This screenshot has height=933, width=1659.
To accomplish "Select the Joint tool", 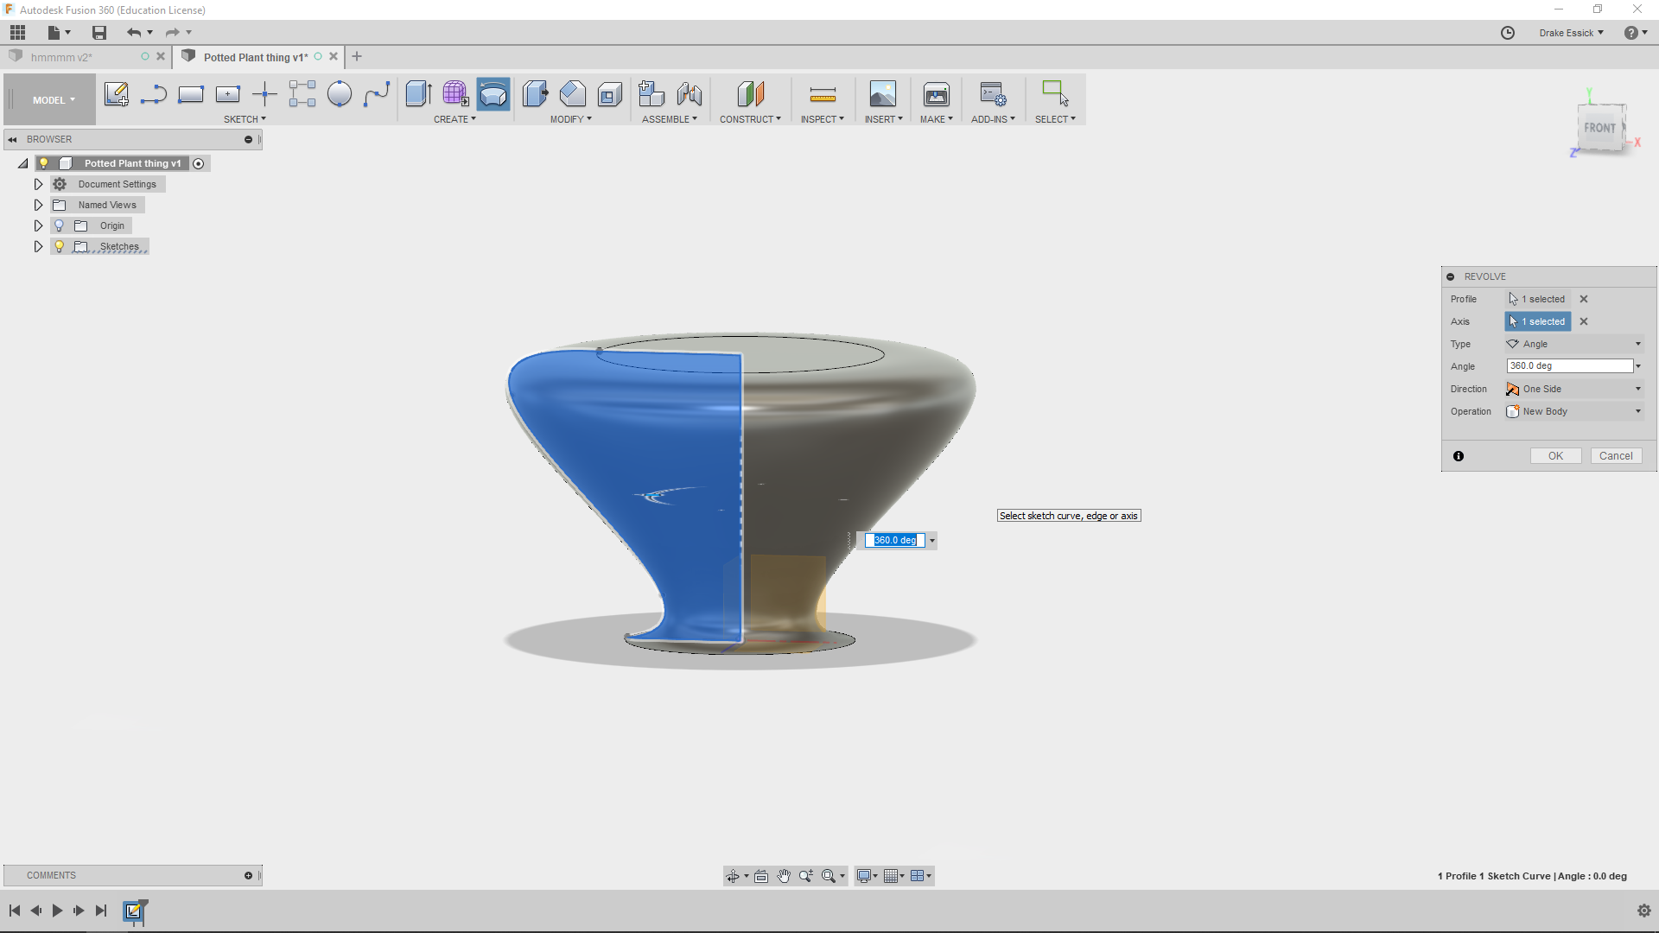I will tap(690, 94).
